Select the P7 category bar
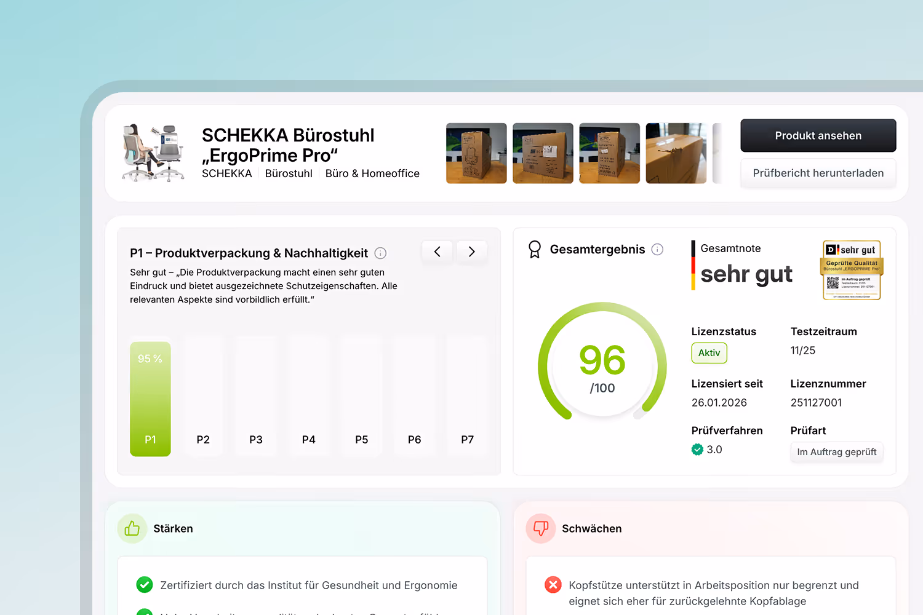 tap(467, 395)
